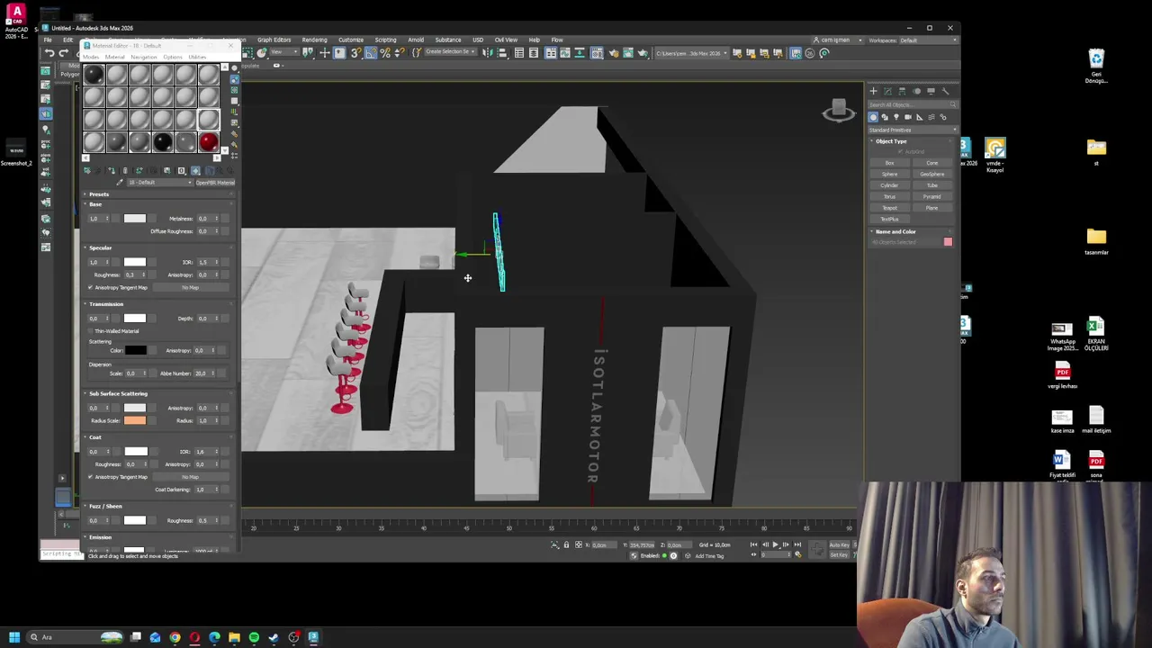Select Geometry category sphere icon
This screenshot has width=1152, height=648.
[x=873, y=117]
